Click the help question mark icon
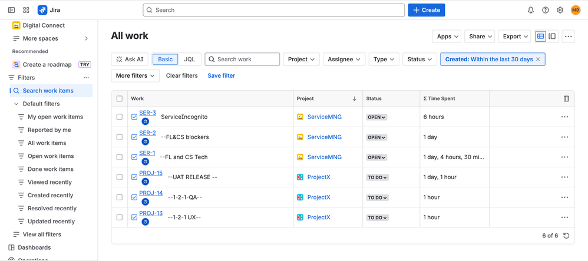This screenshot has height=261, width=588. point(546,10)
